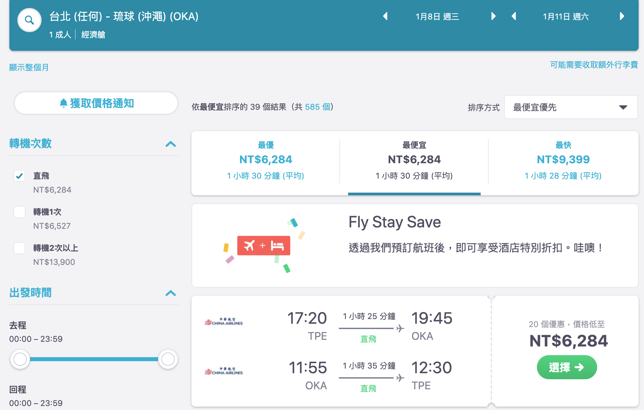
Task: Click the 回程 time range 00:00 – 23:59
Action: tap(36, 403)
